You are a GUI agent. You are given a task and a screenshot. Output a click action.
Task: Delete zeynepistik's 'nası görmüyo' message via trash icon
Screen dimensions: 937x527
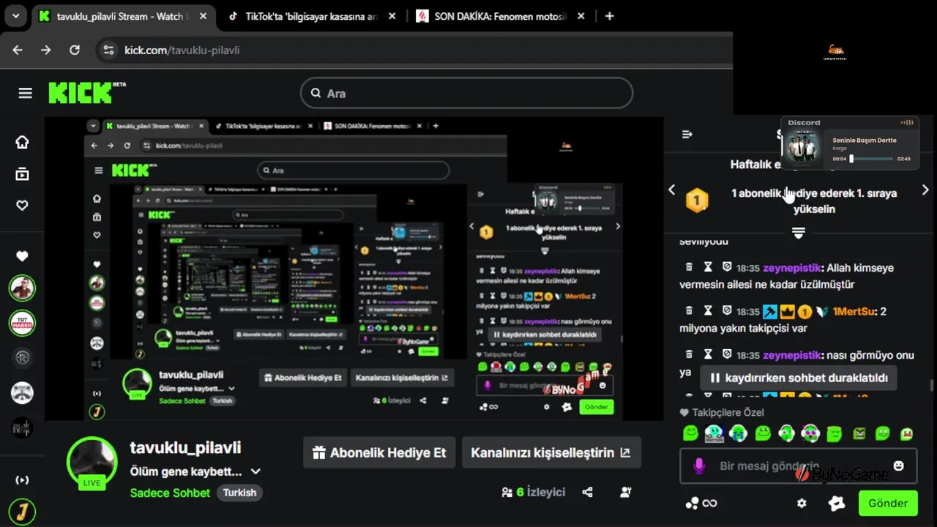[x=689, y=355]
